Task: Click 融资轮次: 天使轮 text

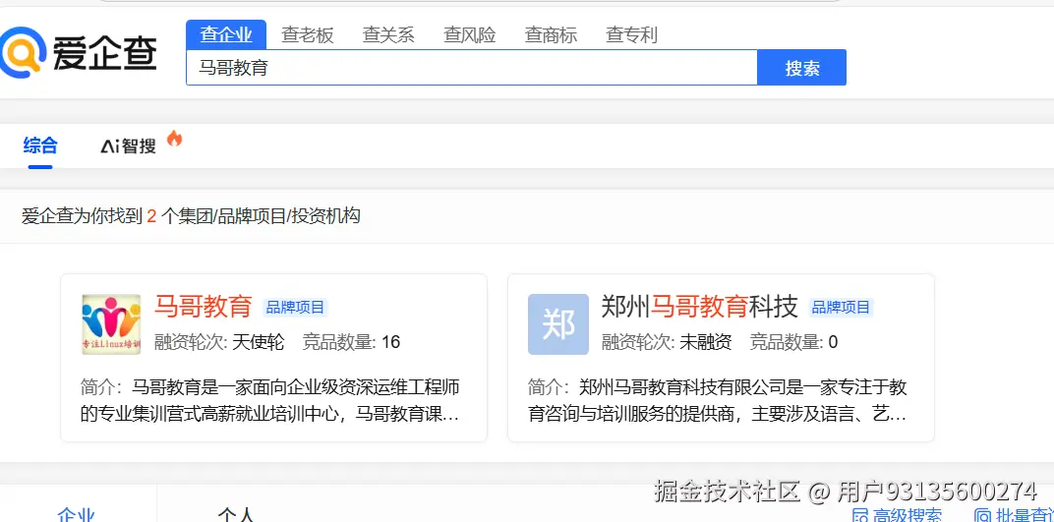Action: point(220,343)
